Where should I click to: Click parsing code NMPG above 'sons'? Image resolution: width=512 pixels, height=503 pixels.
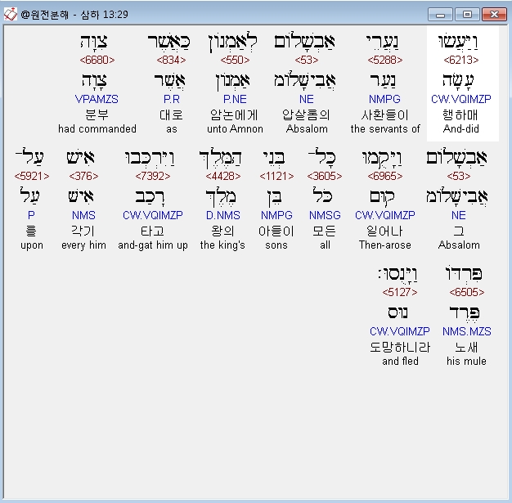click(276, 215)
